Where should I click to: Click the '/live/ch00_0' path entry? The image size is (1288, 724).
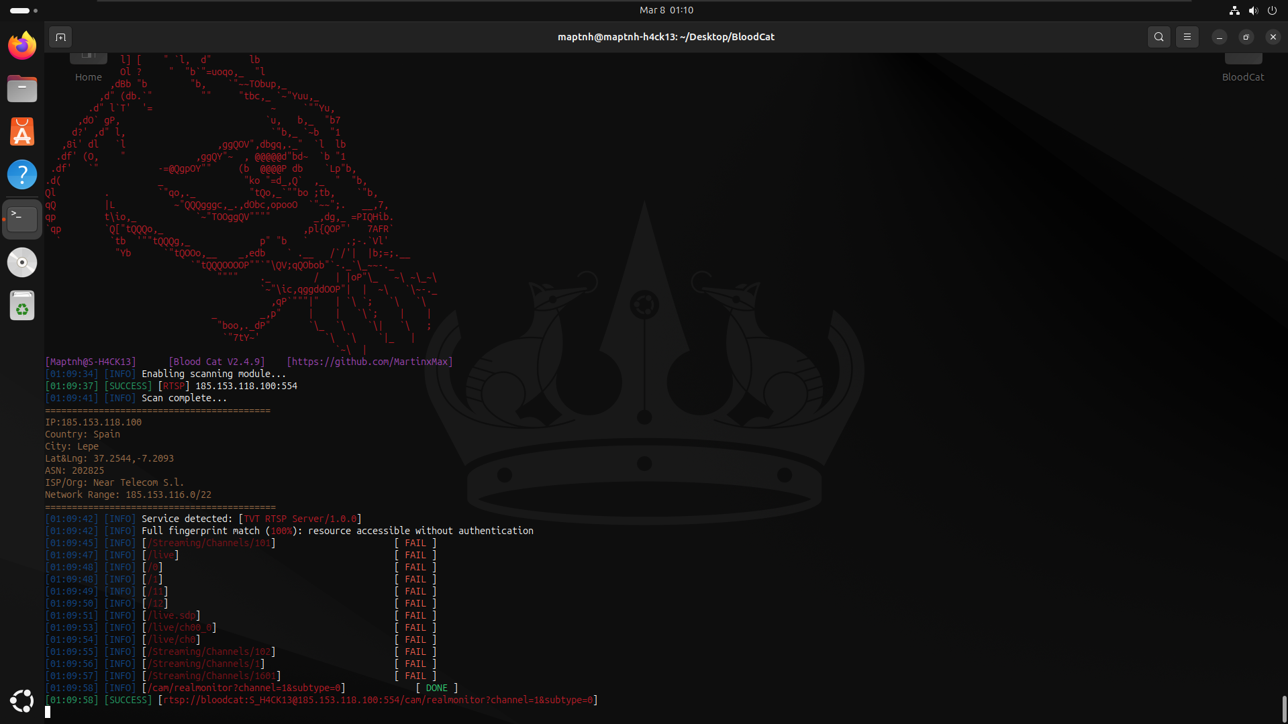point(179,627)
